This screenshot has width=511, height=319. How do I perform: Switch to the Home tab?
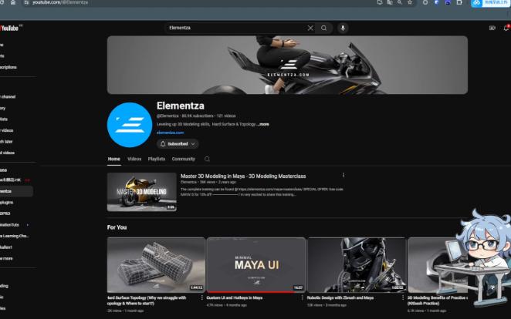(x=113, y=159)
